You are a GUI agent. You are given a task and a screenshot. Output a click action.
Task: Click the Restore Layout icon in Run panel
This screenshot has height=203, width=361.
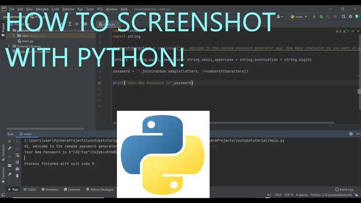[10, 165]
